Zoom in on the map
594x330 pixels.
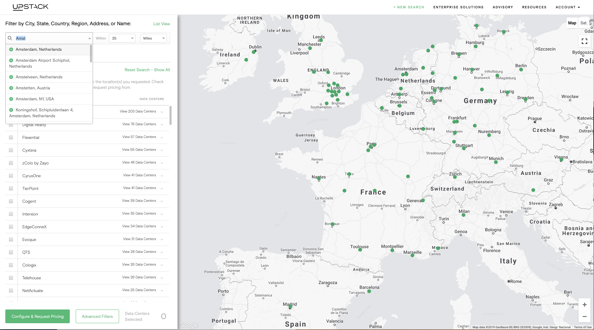coord(584,305)
